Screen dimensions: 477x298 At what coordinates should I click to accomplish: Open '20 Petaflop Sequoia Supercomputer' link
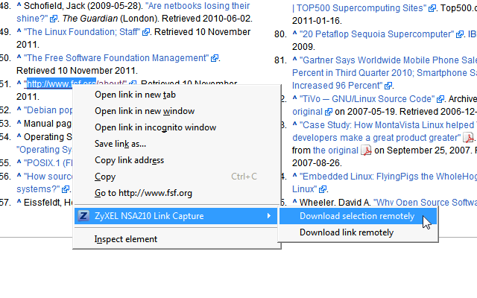376,34
